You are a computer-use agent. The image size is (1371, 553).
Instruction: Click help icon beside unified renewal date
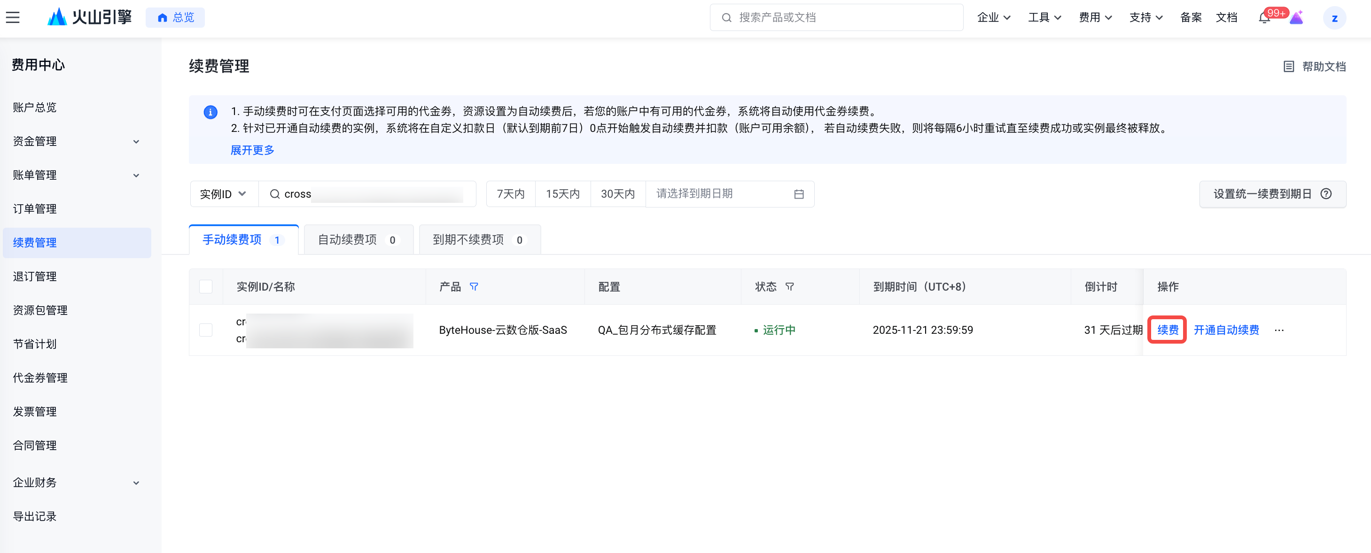click(1326, 194)
